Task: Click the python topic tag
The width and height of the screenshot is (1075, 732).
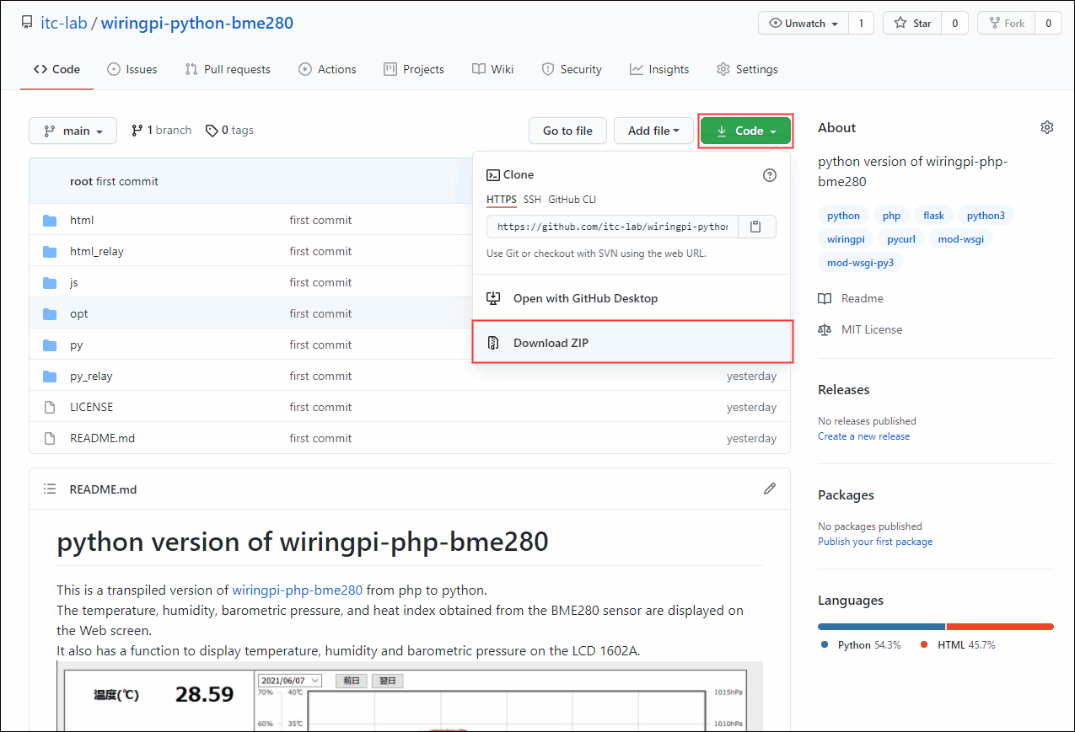Action: (843, 216)
